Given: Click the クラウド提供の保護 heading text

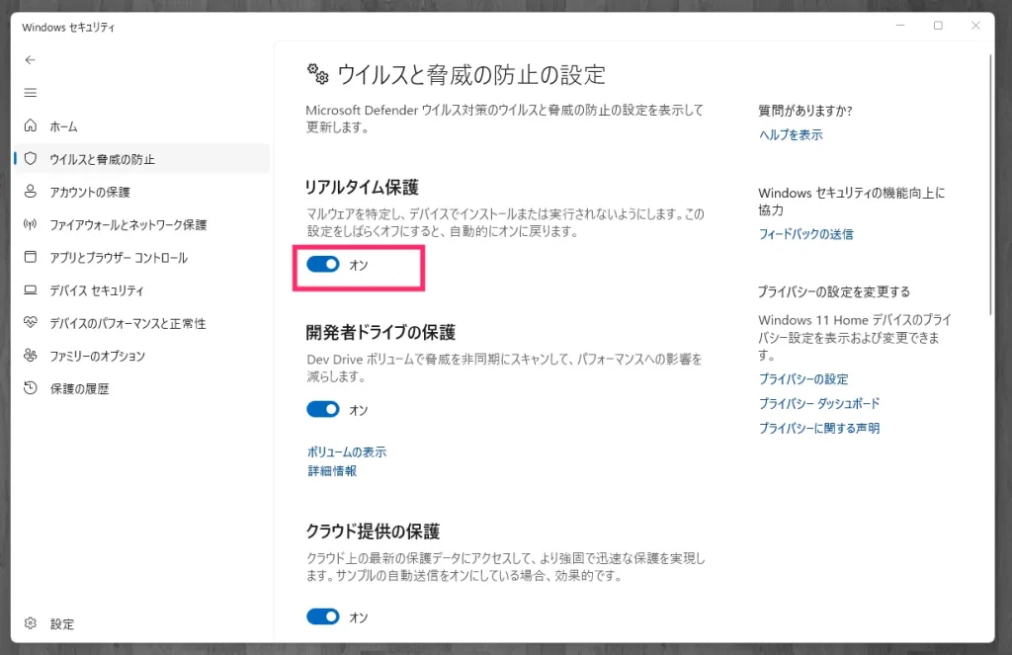Looking at the screenshot, I should tap(373, 532).
